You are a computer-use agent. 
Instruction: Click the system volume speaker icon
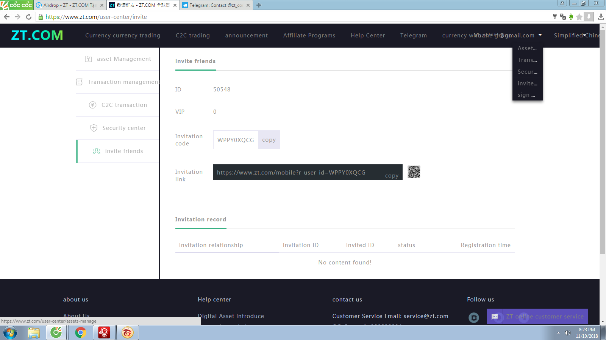coord(567,333)
